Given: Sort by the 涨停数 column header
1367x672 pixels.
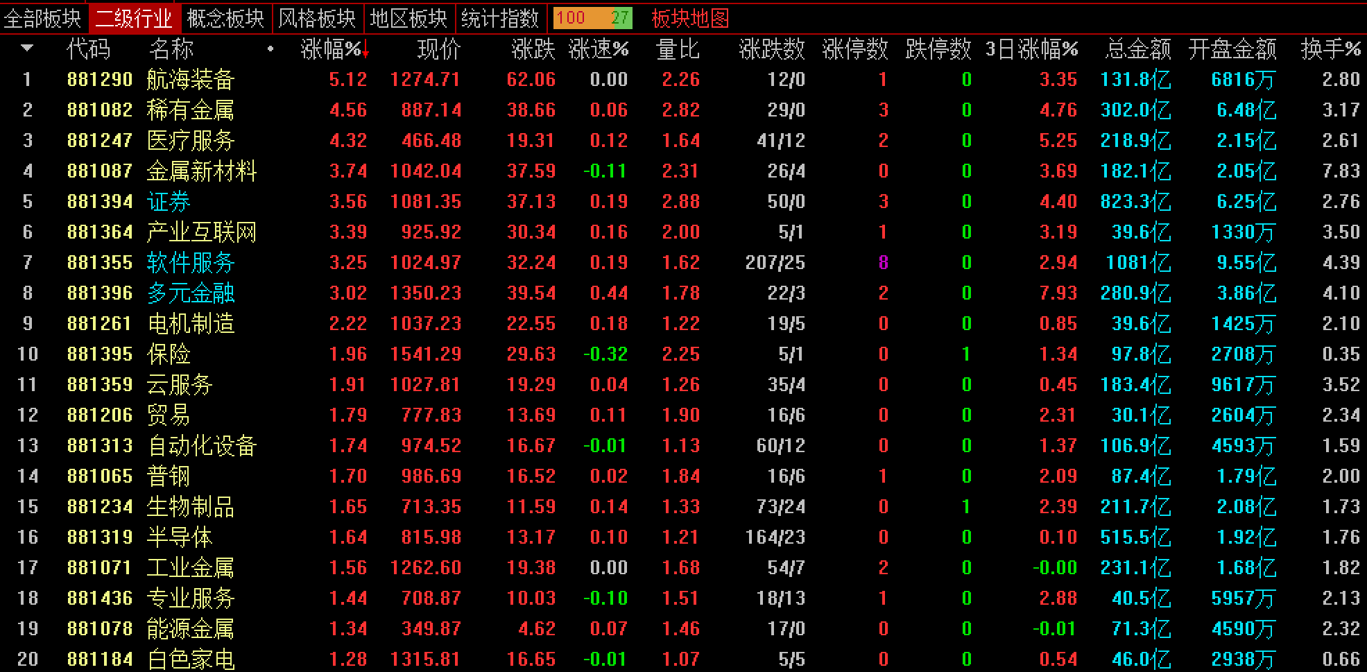Looking at the screenshot, I should click(855, 49).
